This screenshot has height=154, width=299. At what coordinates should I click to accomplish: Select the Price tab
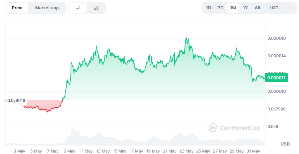17,8
